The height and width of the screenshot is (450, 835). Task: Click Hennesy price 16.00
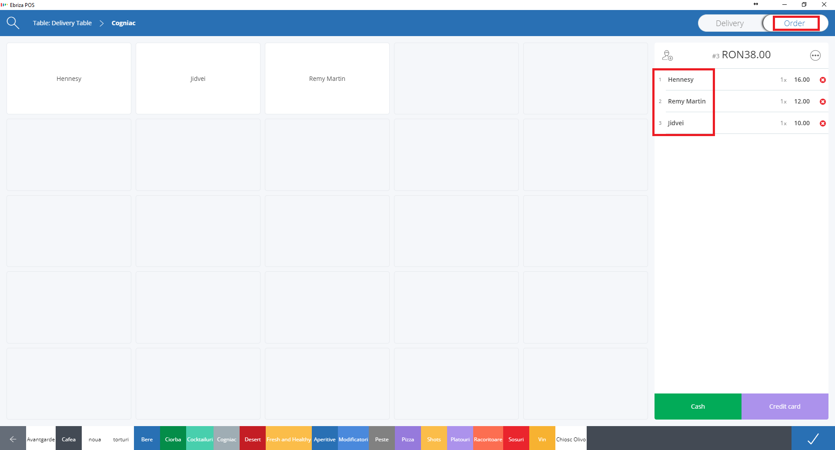(x=802, y=80)
